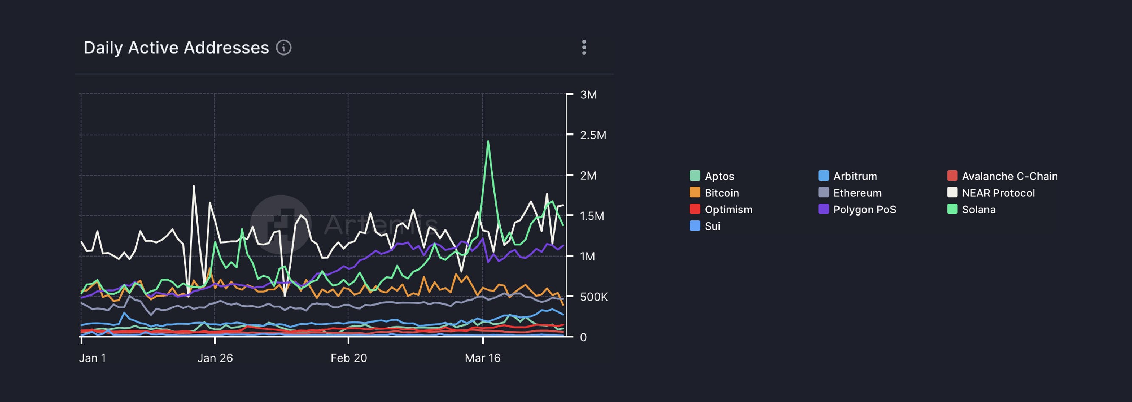Click the 2M y-axis label

tap(588, 175)
